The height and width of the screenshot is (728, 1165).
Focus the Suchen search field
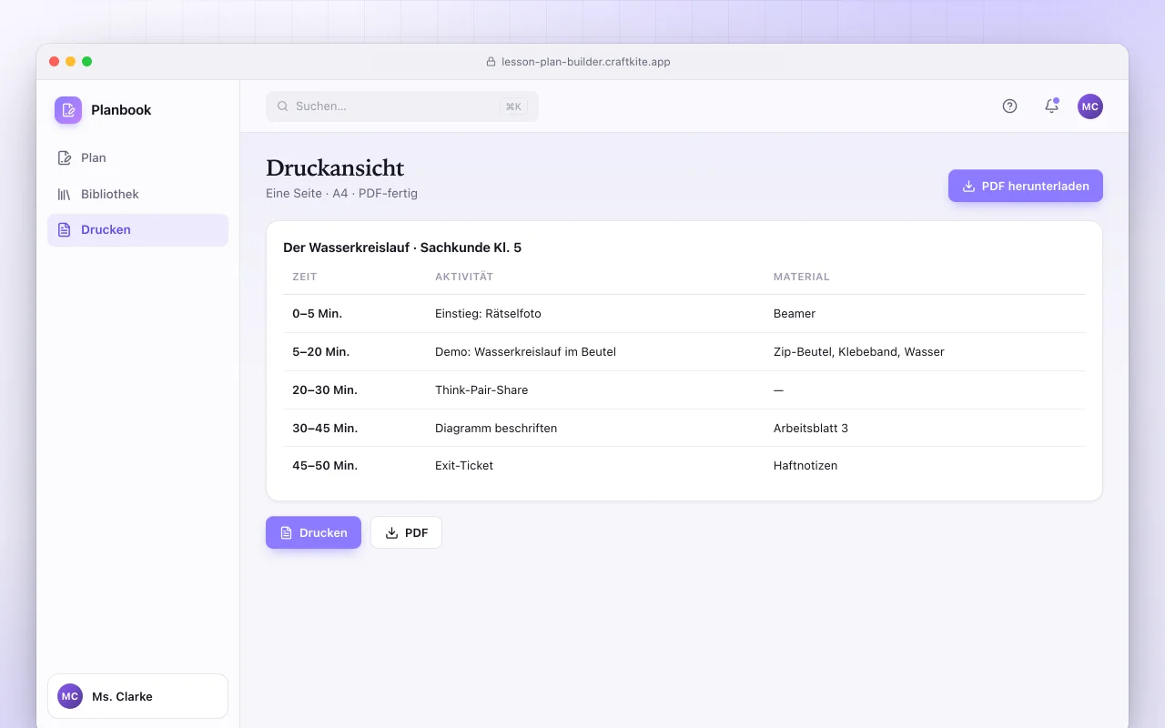(x=402, y=106)
